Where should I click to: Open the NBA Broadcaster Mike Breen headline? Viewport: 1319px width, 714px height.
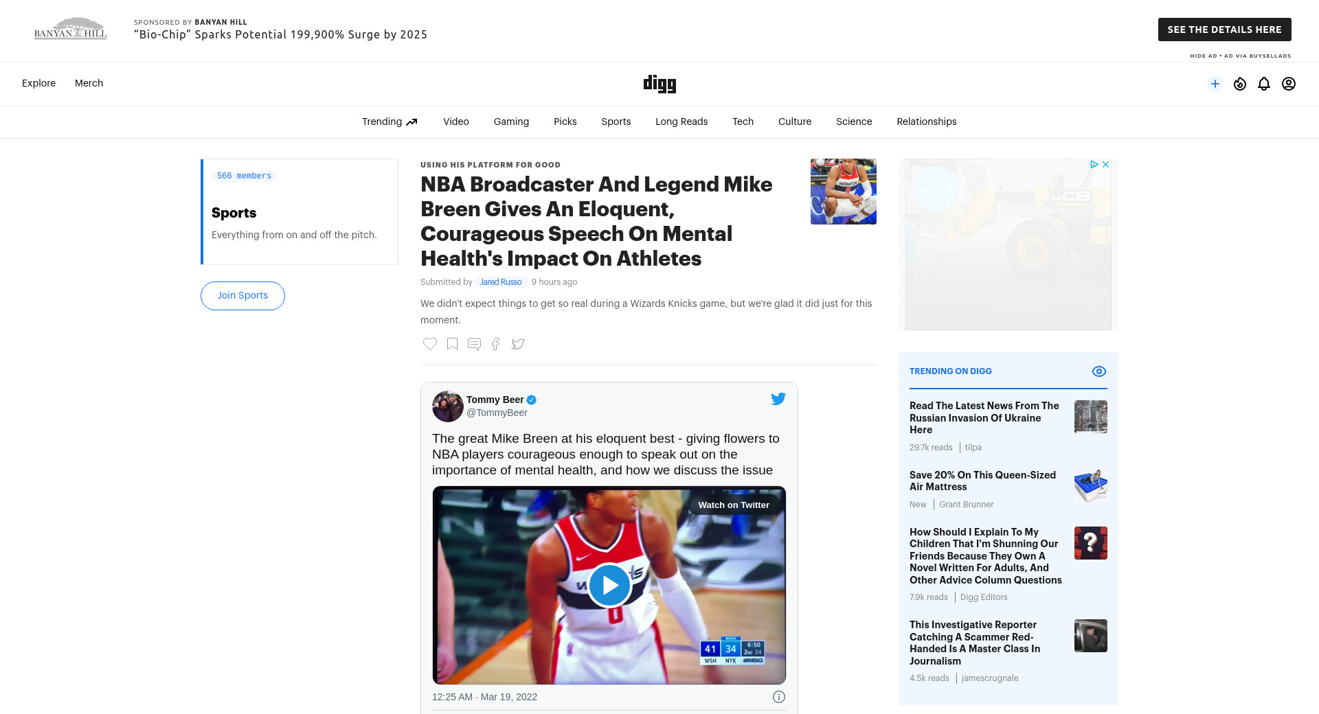click(597, 221)
